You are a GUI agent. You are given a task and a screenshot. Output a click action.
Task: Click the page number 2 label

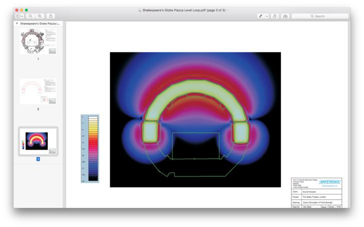[x=38, y=109]
